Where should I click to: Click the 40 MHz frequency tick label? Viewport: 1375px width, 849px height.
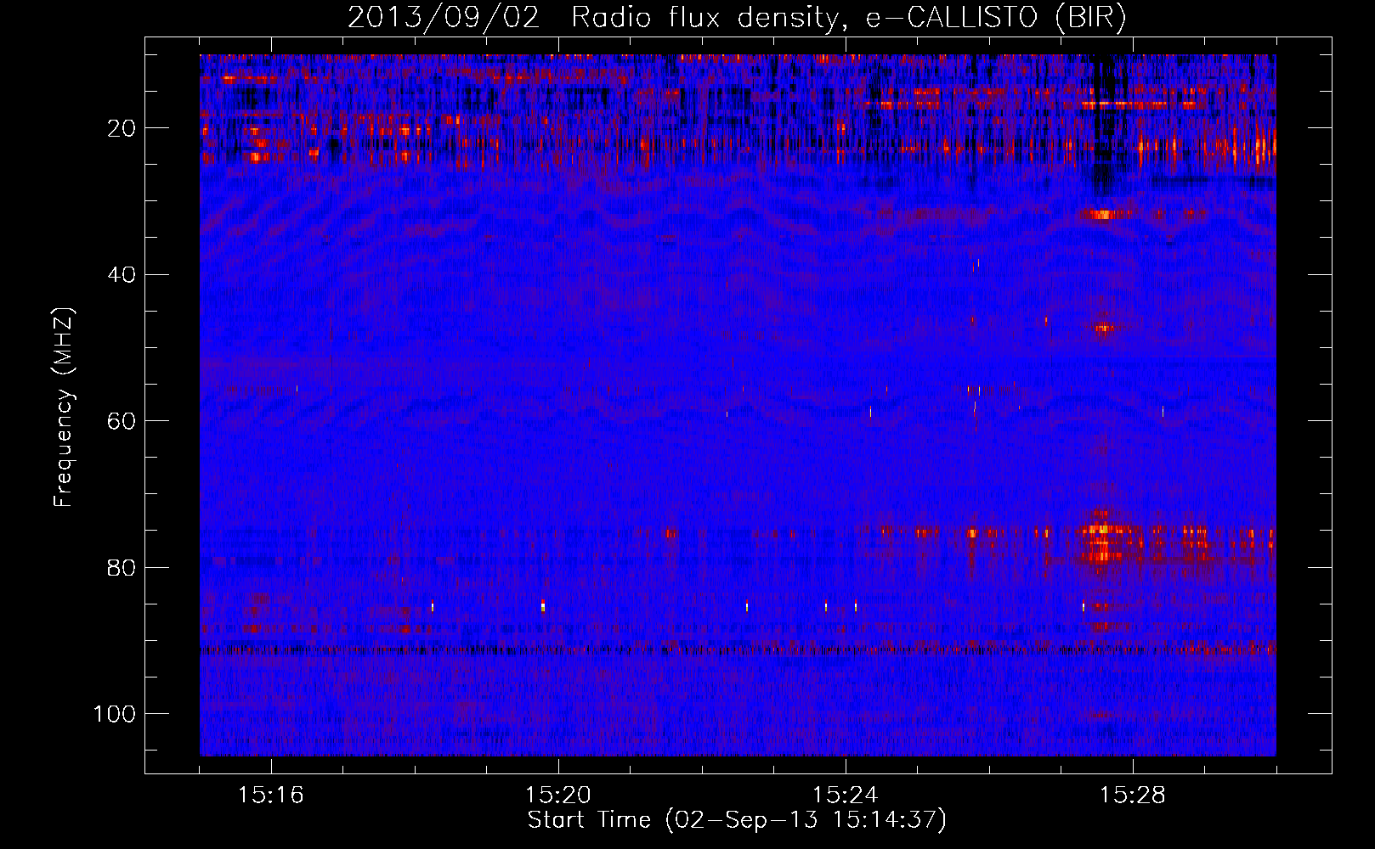point(122,275)
